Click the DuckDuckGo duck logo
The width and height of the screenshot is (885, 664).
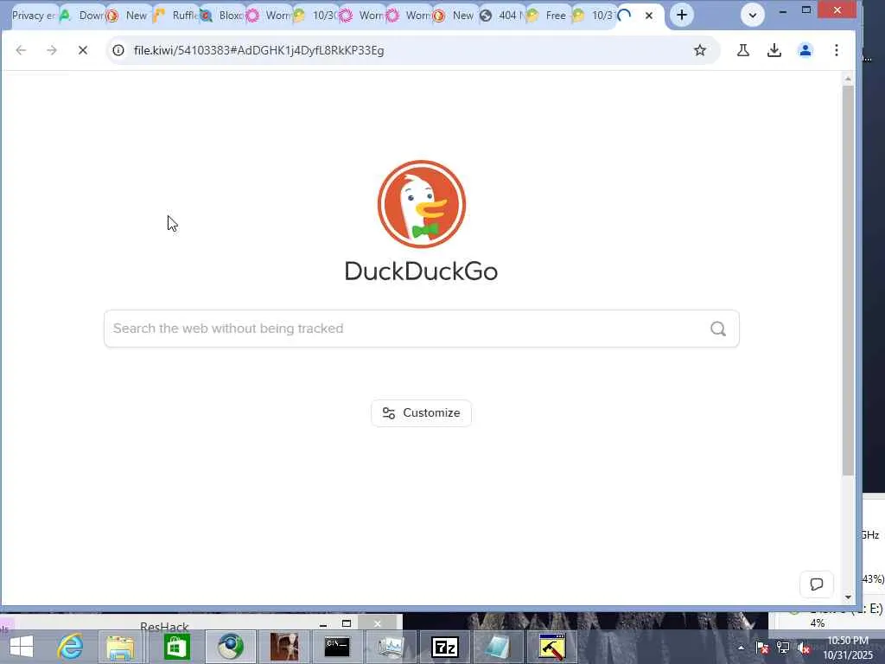(x=422, y=204)
